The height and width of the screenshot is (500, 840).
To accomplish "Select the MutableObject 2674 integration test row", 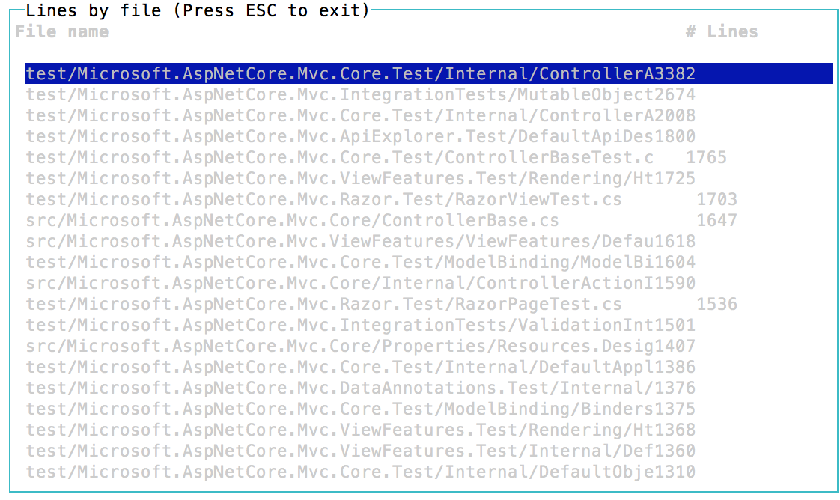I will [x=428, y=94].
